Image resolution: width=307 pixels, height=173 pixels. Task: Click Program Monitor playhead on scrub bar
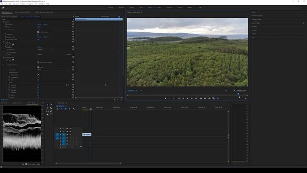point(238,94)
